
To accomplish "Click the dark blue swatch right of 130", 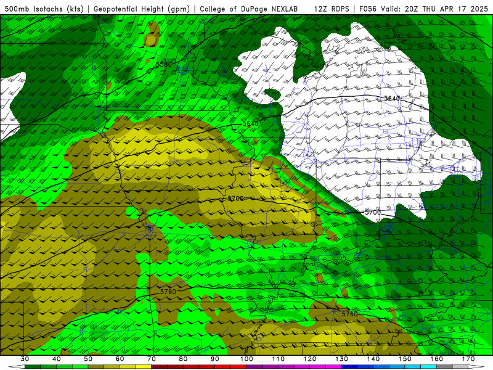I will (349, 367).
